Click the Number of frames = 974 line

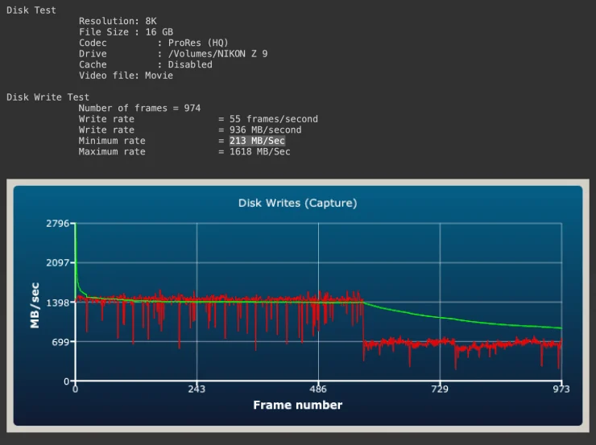[139, 108]
